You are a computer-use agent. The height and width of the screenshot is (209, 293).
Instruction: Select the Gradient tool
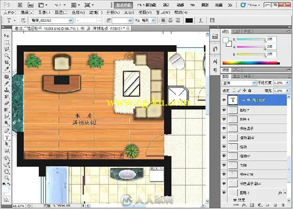tap(7, 110)
